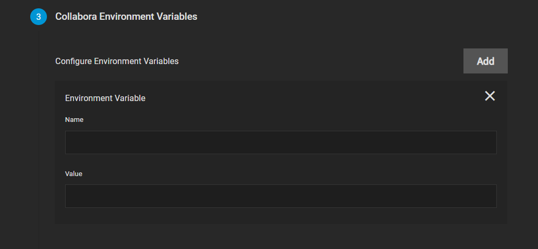Delete this variable using the cross icon

point(490,96)
